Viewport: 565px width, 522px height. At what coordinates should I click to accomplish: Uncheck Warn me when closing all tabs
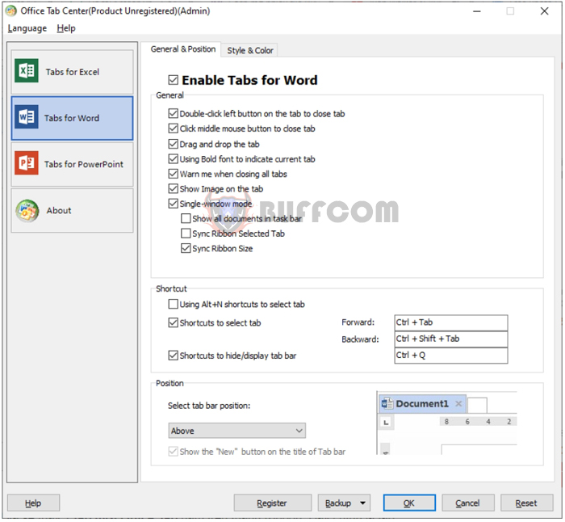(x=174, y=174)
